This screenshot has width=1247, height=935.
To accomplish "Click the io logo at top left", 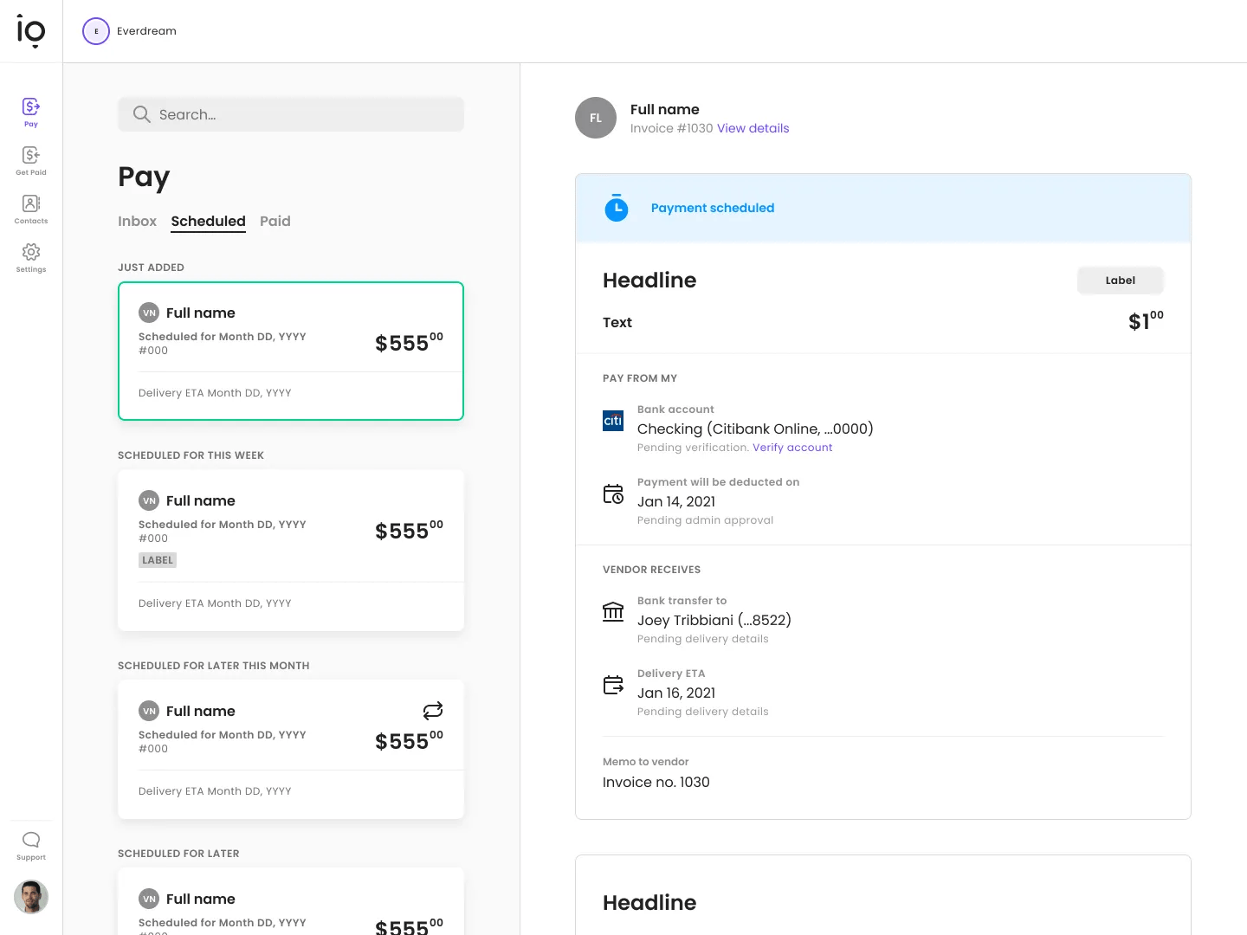I will tap(31, 31).
